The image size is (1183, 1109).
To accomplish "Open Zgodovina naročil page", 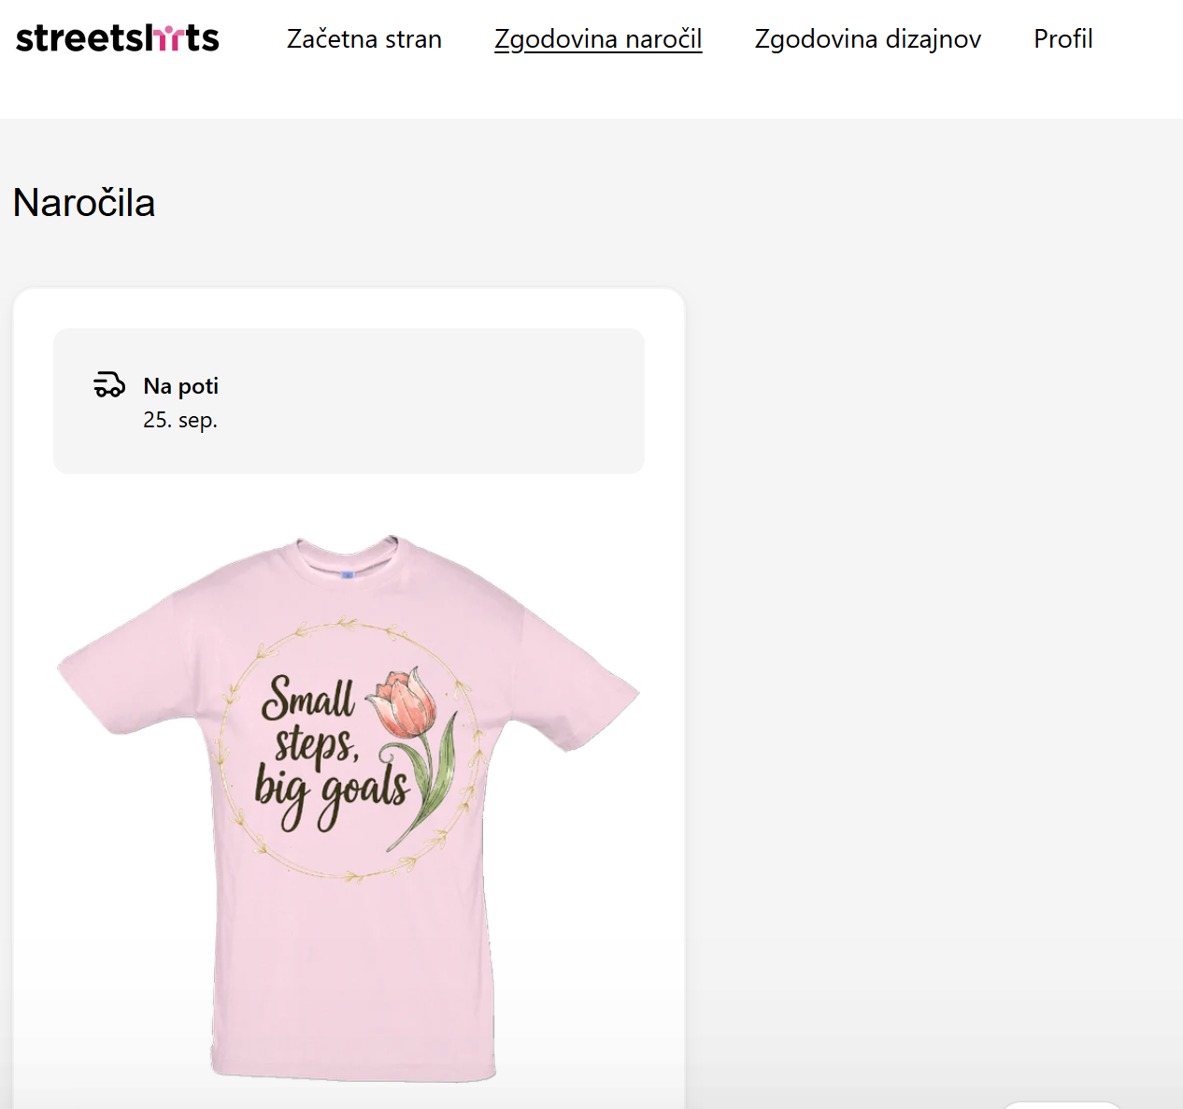I will tap(598, 39).
